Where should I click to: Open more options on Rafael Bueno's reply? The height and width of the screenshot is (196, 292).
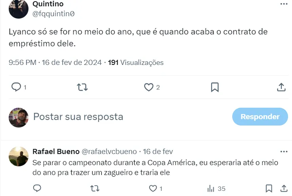[x=284, y=152]
